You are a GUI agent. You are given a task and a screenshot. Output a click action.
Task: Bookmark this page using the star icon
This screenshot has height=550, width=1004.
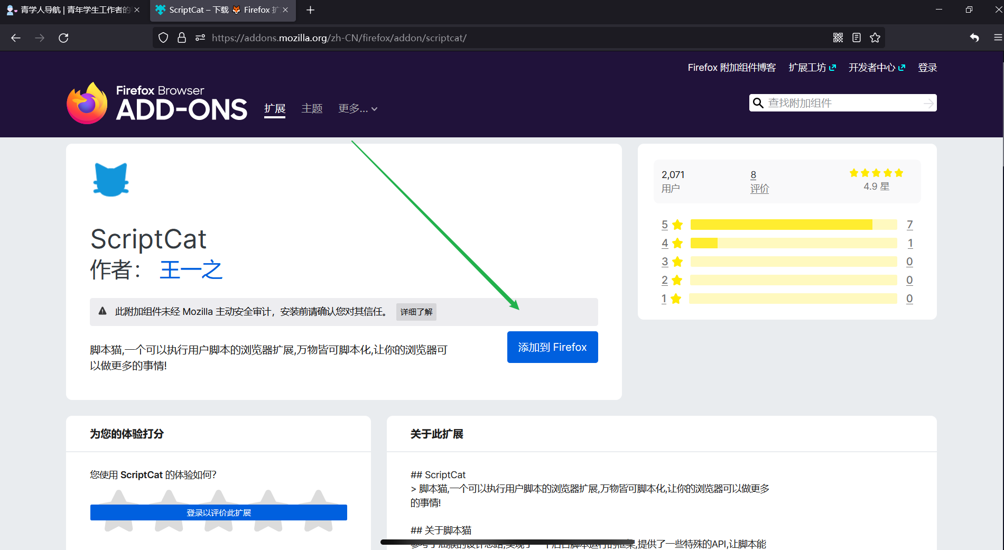[875, 38]
